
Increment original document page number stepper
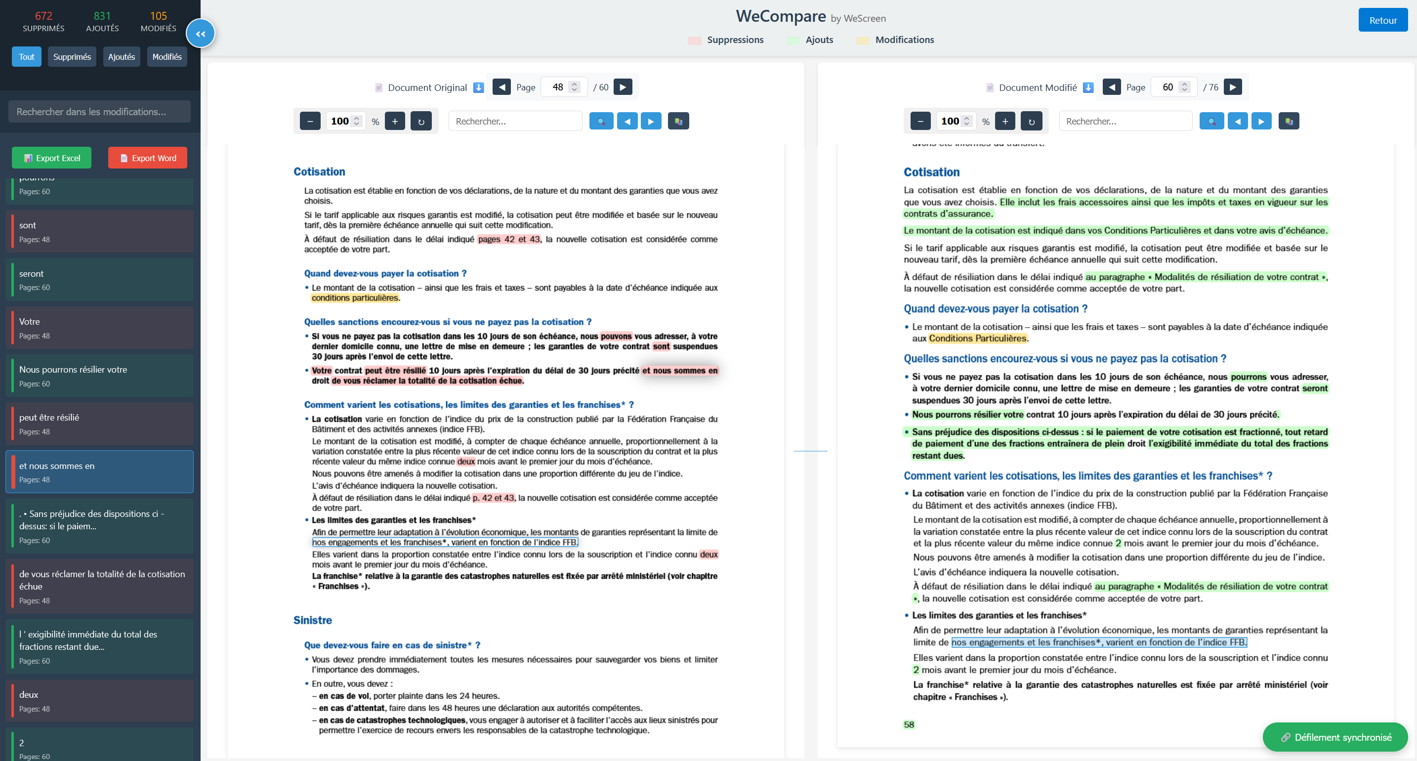tap(574, 84)
